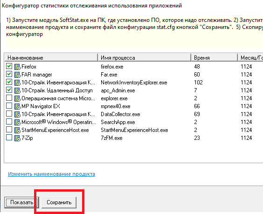Click the explorer.exe process name

(114, 98)
